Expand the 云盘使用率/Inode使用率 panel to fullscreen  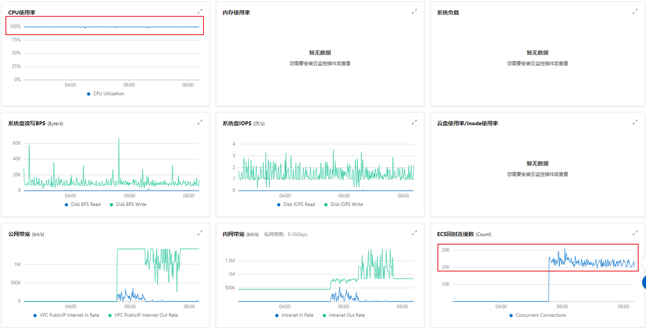635,122
